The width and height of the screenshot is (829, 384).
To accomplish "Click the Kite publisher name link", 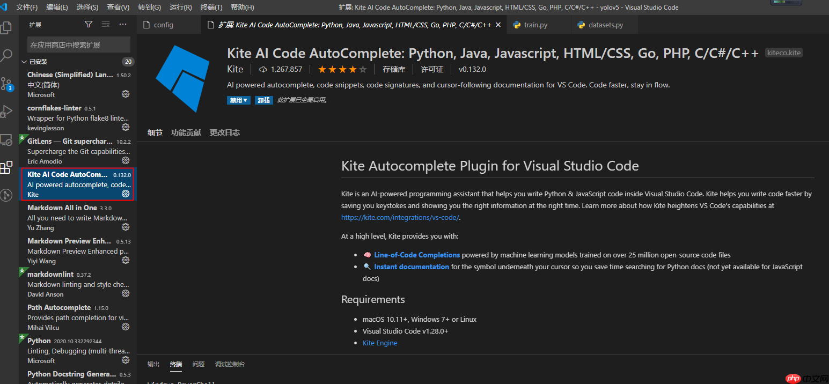I will click(x=235, y=69).
